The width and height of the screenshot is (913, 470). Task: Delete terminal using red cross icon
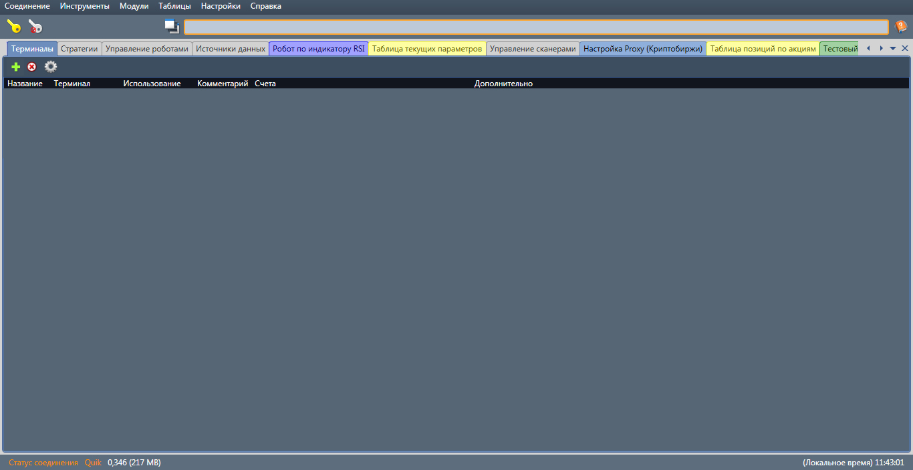[x=31, y=67]
